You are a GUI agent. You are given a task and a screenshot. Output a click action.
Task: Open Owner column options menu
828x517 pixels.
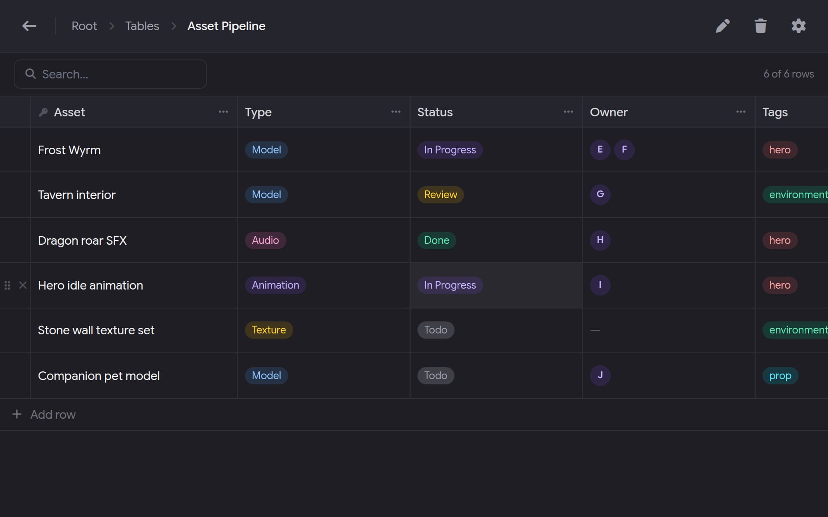pyautogui.click(x=741, y=112)
